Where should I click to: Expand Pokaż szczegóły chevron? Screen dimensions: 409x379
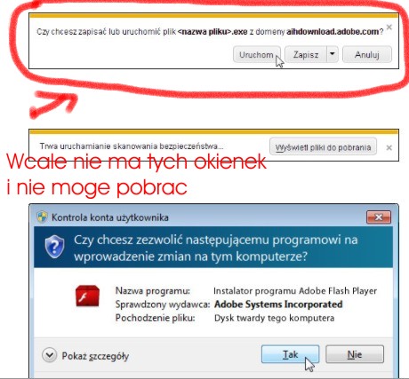[x=49, y=355]
